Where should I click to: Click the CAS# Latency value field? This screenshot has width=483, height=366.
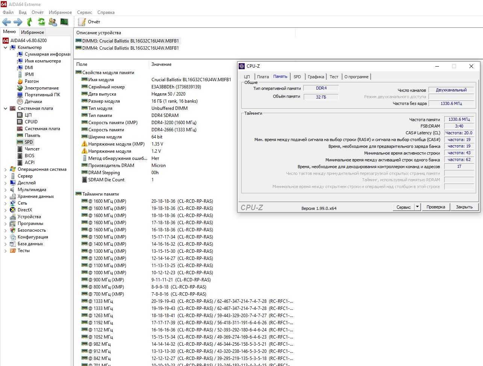tap(459, 133)
